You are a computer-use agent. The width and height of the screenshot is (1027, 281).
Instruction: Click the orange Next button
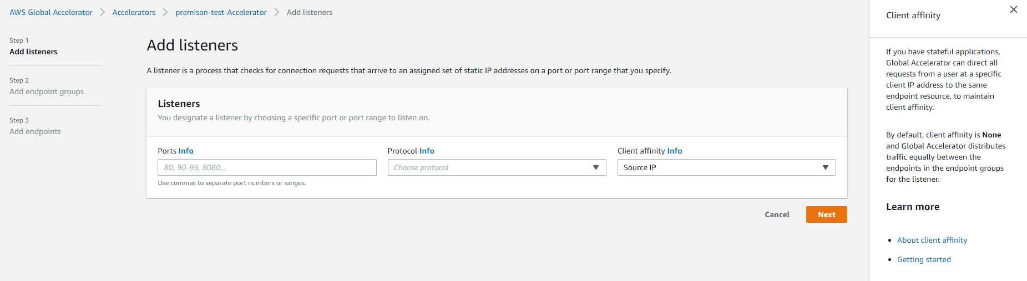click(826, 214)
